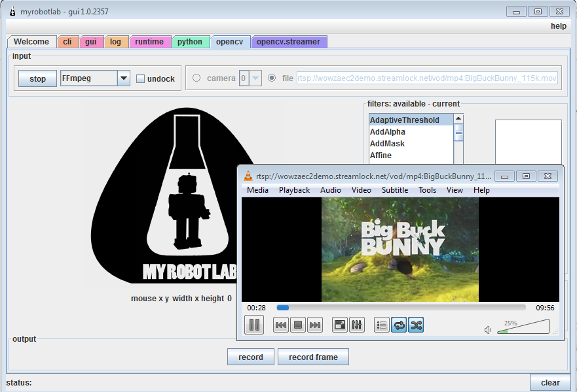The width and height of the screenshot is (577, 392).
Task: Close the myrobotlab window
Action: coord(560,12)
